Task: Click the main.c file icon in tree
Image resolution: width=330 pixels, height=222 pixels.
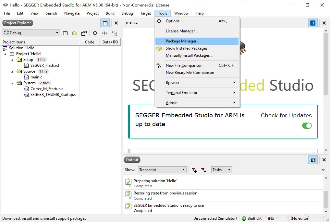Action: click(x=26, y=77)
